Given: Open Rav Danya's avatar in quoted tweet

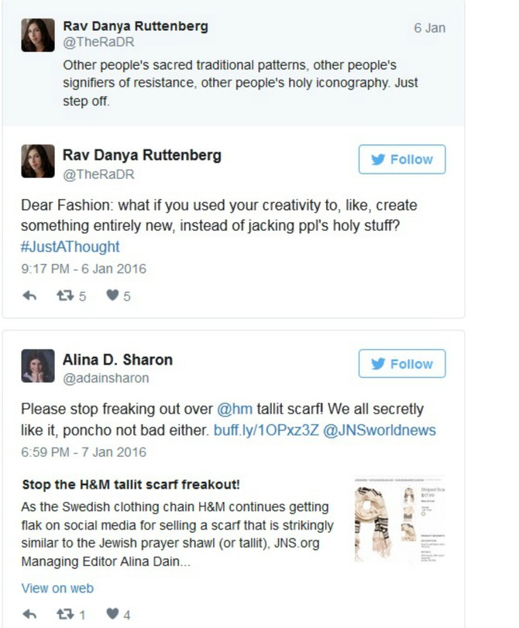Looking at the screenshot, I should click(x=38, y=35).
